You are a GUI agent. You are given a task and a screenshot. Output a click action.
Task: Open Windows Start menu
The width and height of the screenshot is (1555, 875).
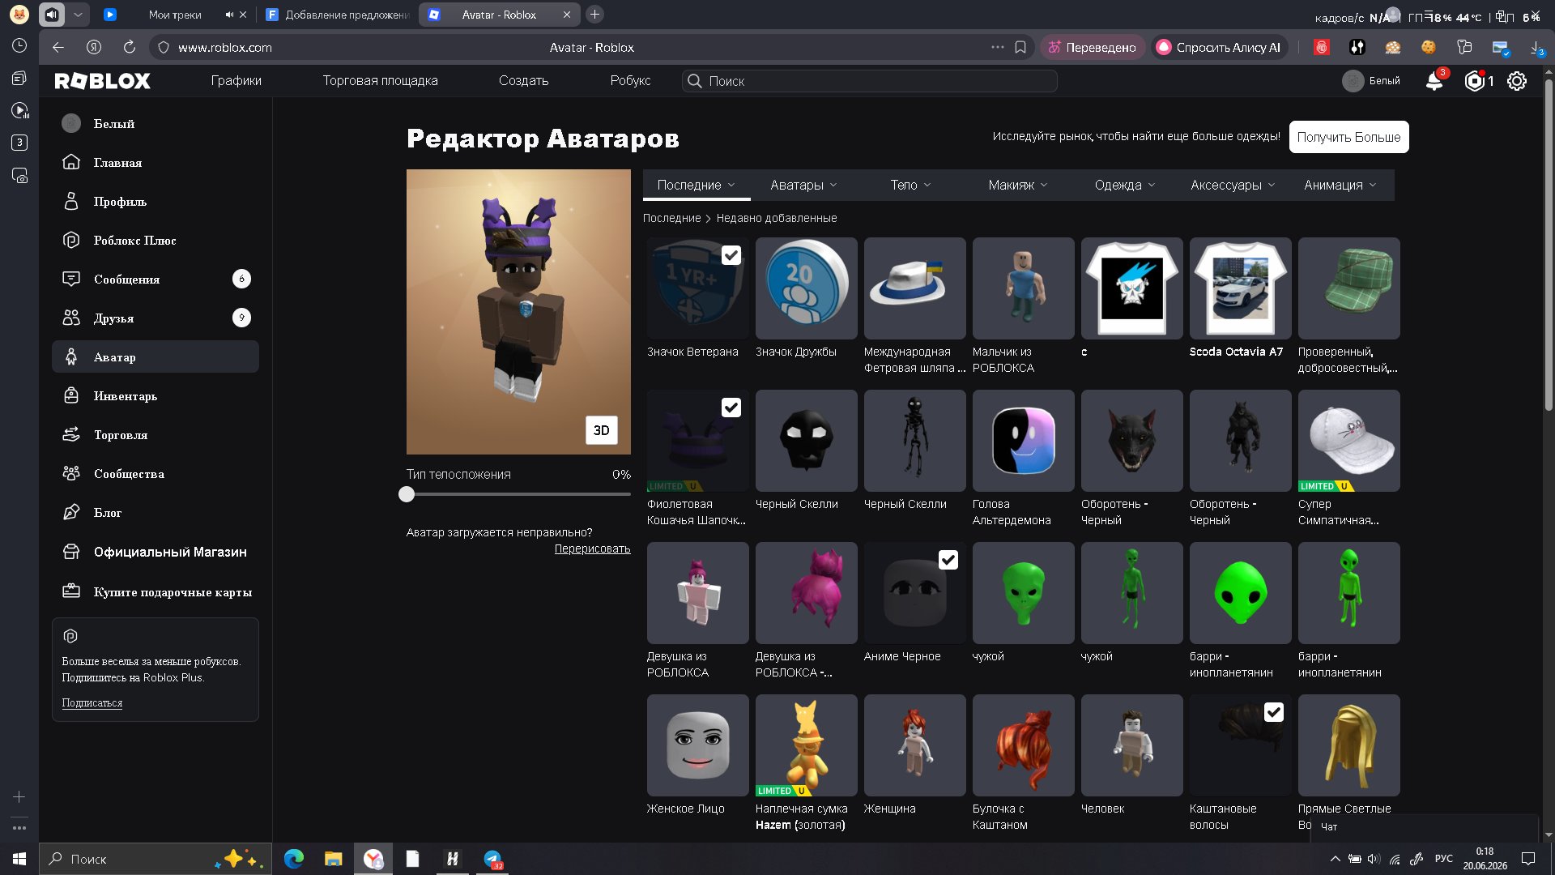(x=19, y=859)
